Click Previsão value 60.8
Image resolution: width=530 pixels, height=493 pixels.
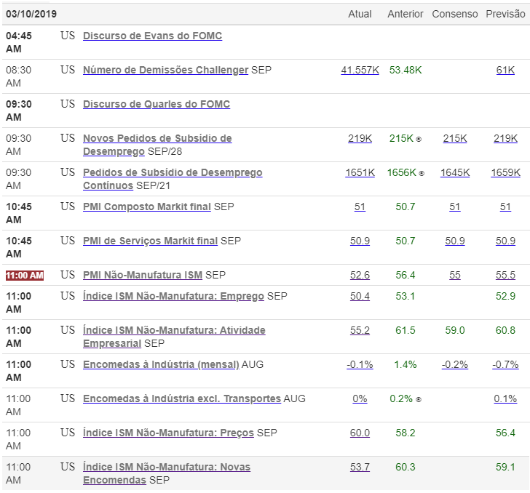(505, 330)
